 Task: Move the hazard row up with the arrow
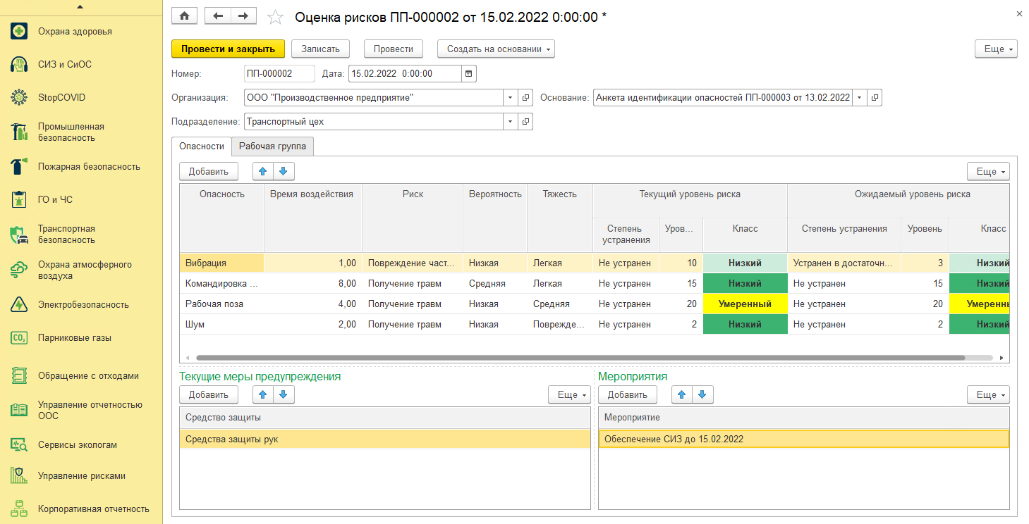click(263, 171)
